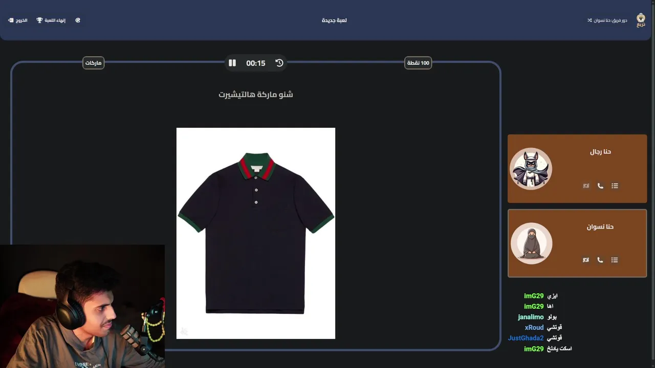The width and height of the screenshot is (655, 368).
Task: Click the chat message بولو
Action: pos(552,317)
